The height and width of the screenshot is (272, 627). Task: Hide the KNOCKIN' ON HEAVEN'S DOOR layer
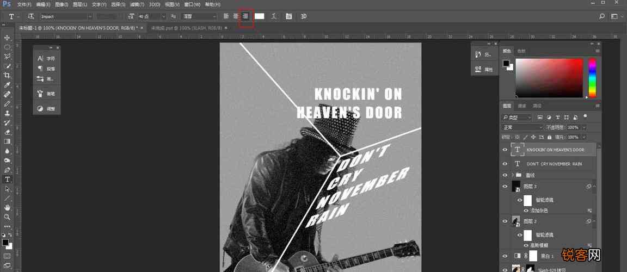505,150
